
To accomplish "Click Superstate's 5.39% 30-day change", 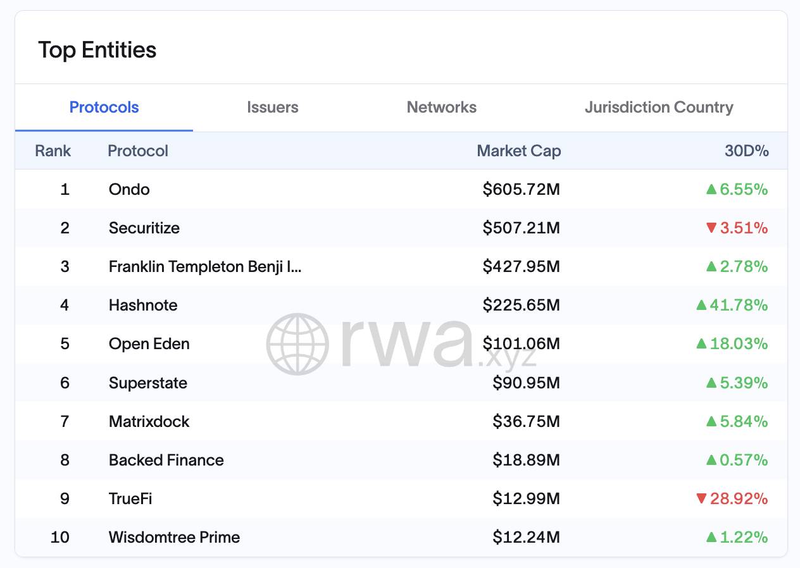I will (x=737, y=383).
